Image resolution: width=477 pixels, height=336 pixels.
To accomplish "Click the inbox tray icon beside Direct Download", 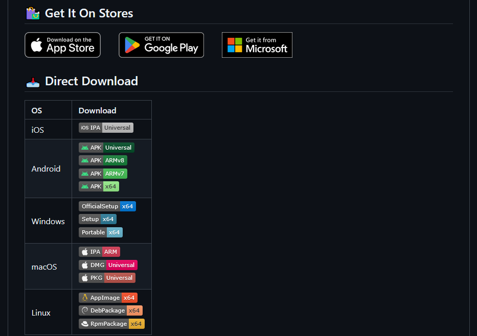I will [x=33, y=81].
